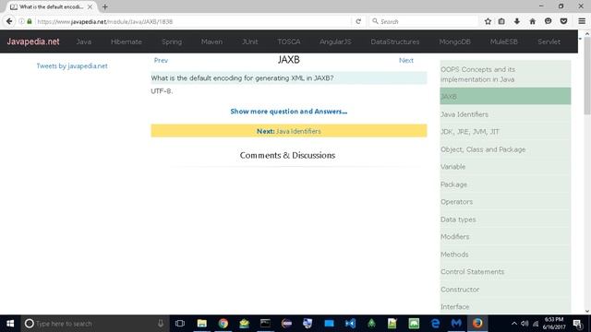This screenshot has height=332, width=591.
Task: Close the 'What is the default encodi...' tab
Action: pos(90,6)
